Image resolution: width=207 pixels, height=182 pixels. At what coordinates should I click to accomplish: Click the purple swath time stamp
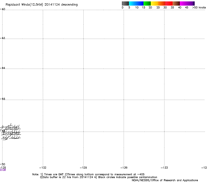point(3,170)
